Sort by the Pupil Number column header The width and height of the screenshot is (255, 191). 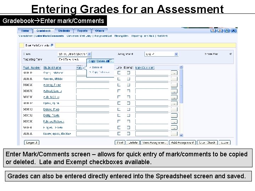(x=32, y=68)
